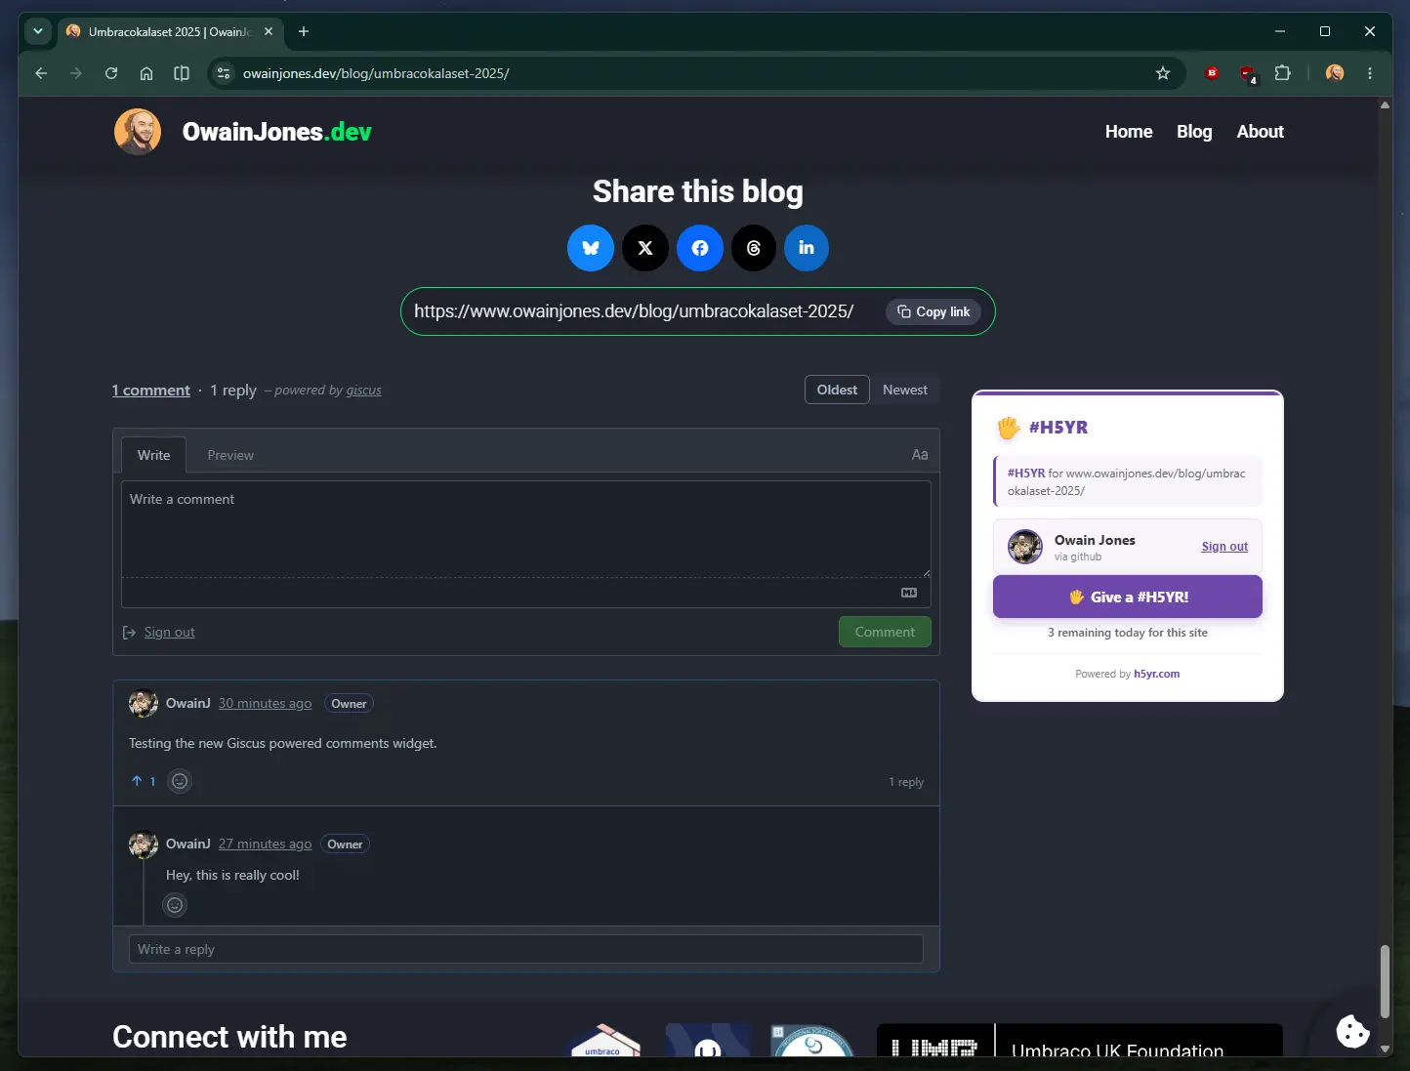Viewport: 1410px width, 1071px height.
Task: Upvote the Testing Giscus comment
Action: pyautogui.click(x=144, y=781)
